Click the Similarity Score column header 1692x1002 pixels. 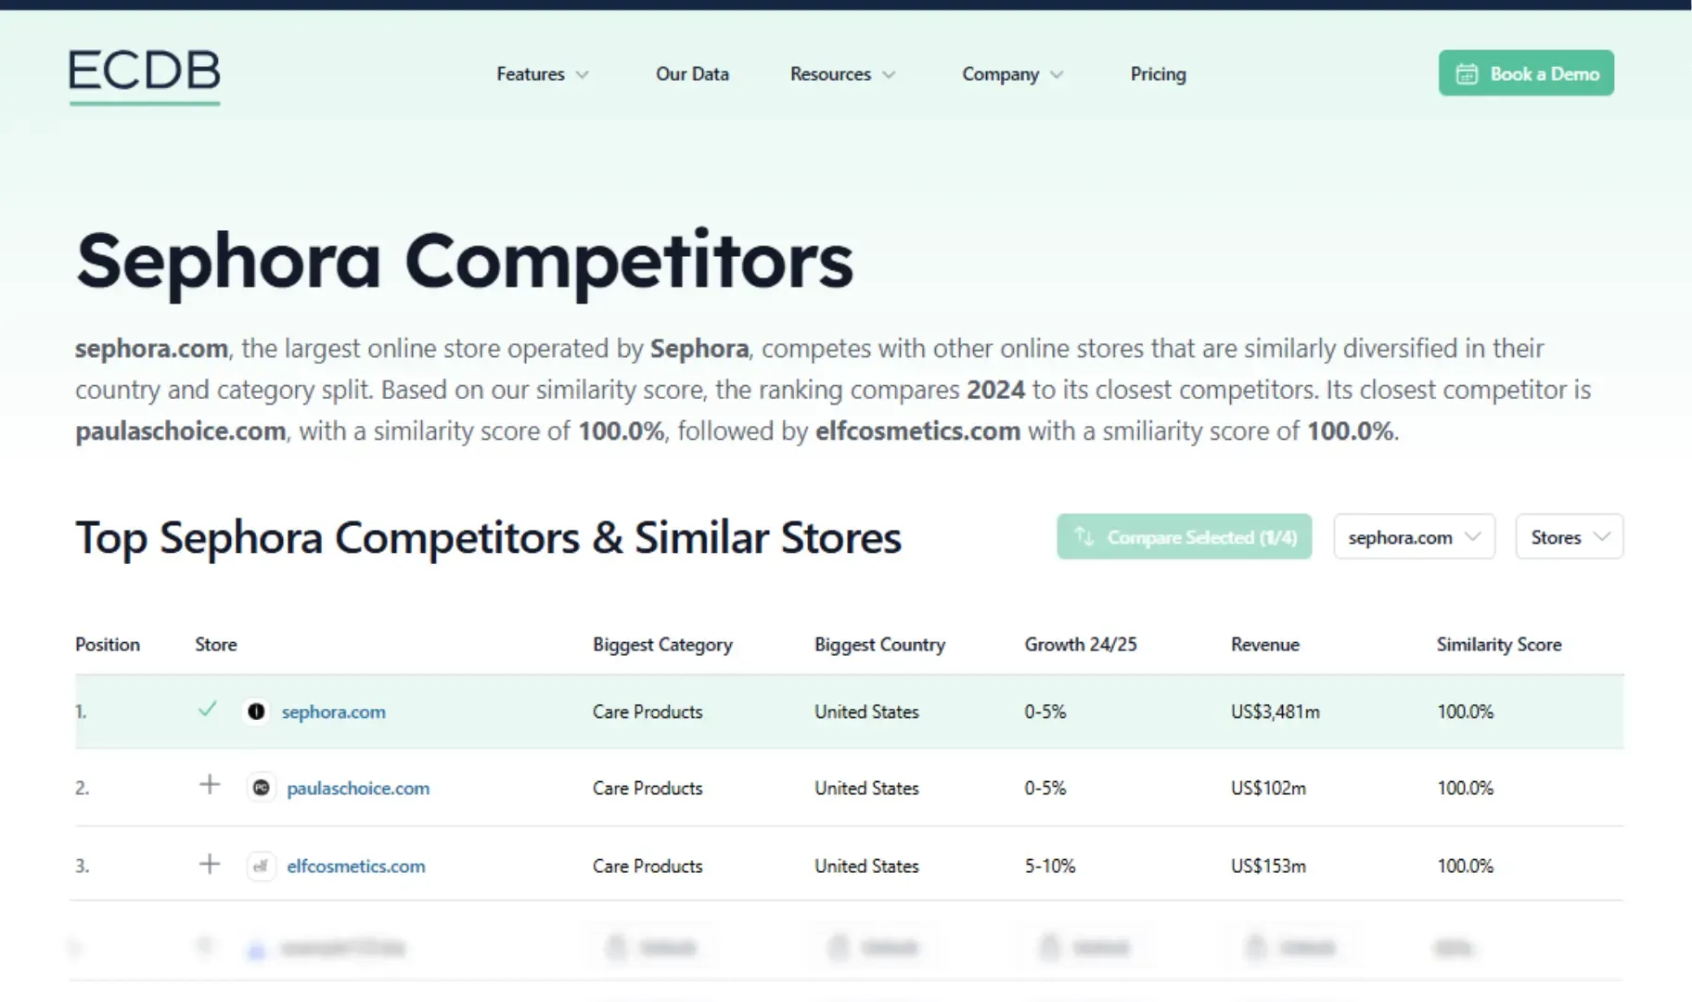[x=1498, y=645]
